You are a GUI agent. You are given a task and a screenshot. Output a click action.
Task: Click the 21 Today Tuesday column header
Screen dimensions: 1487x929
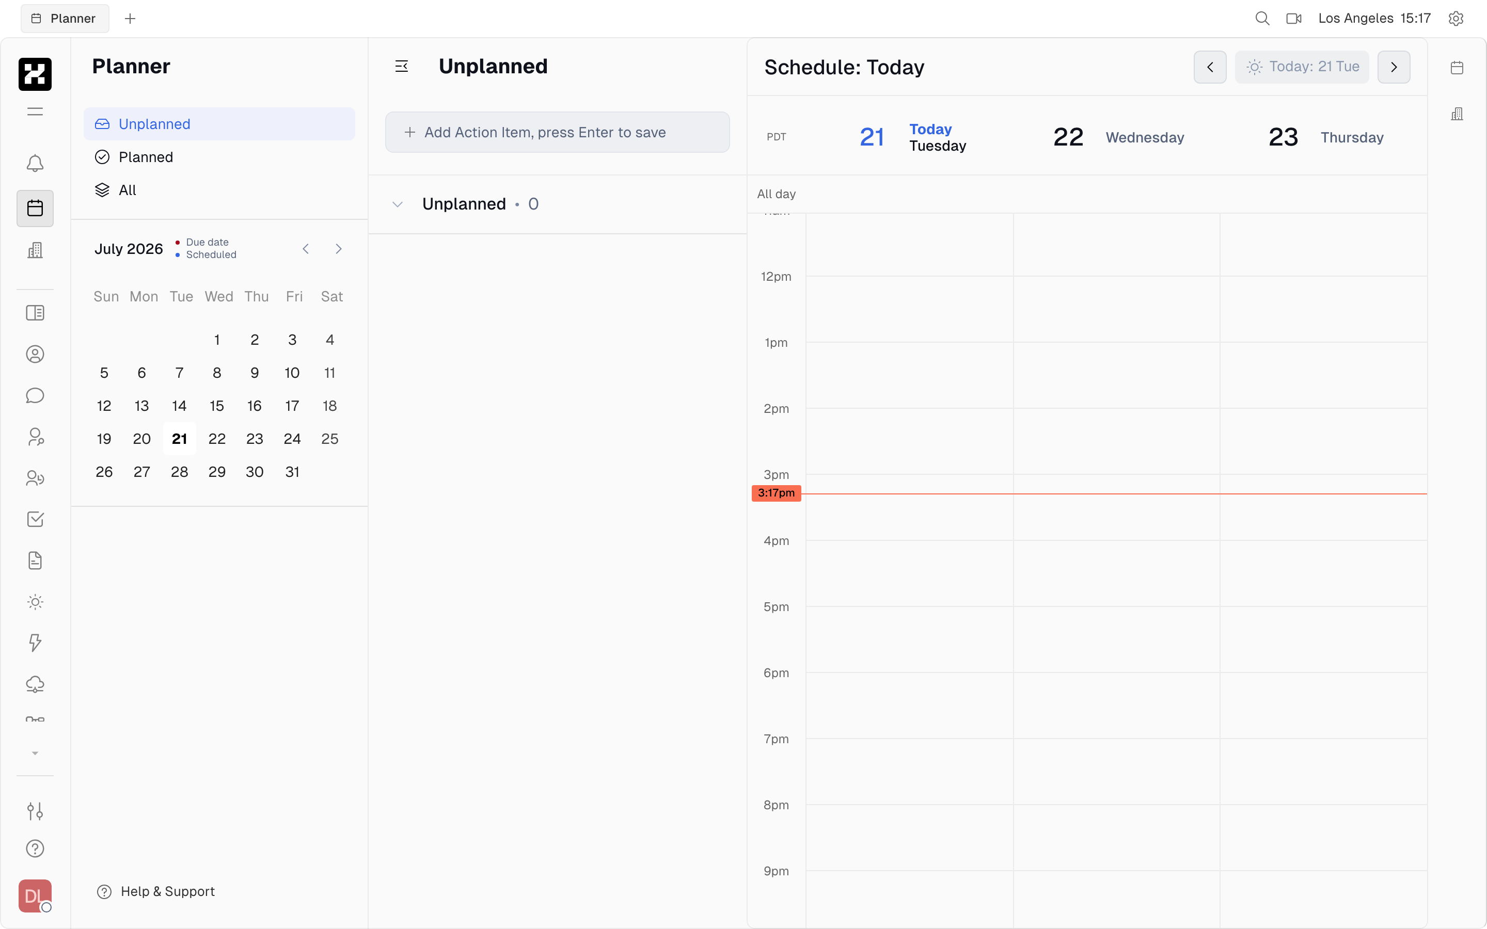pyautogui.click(x=912, y=137)
